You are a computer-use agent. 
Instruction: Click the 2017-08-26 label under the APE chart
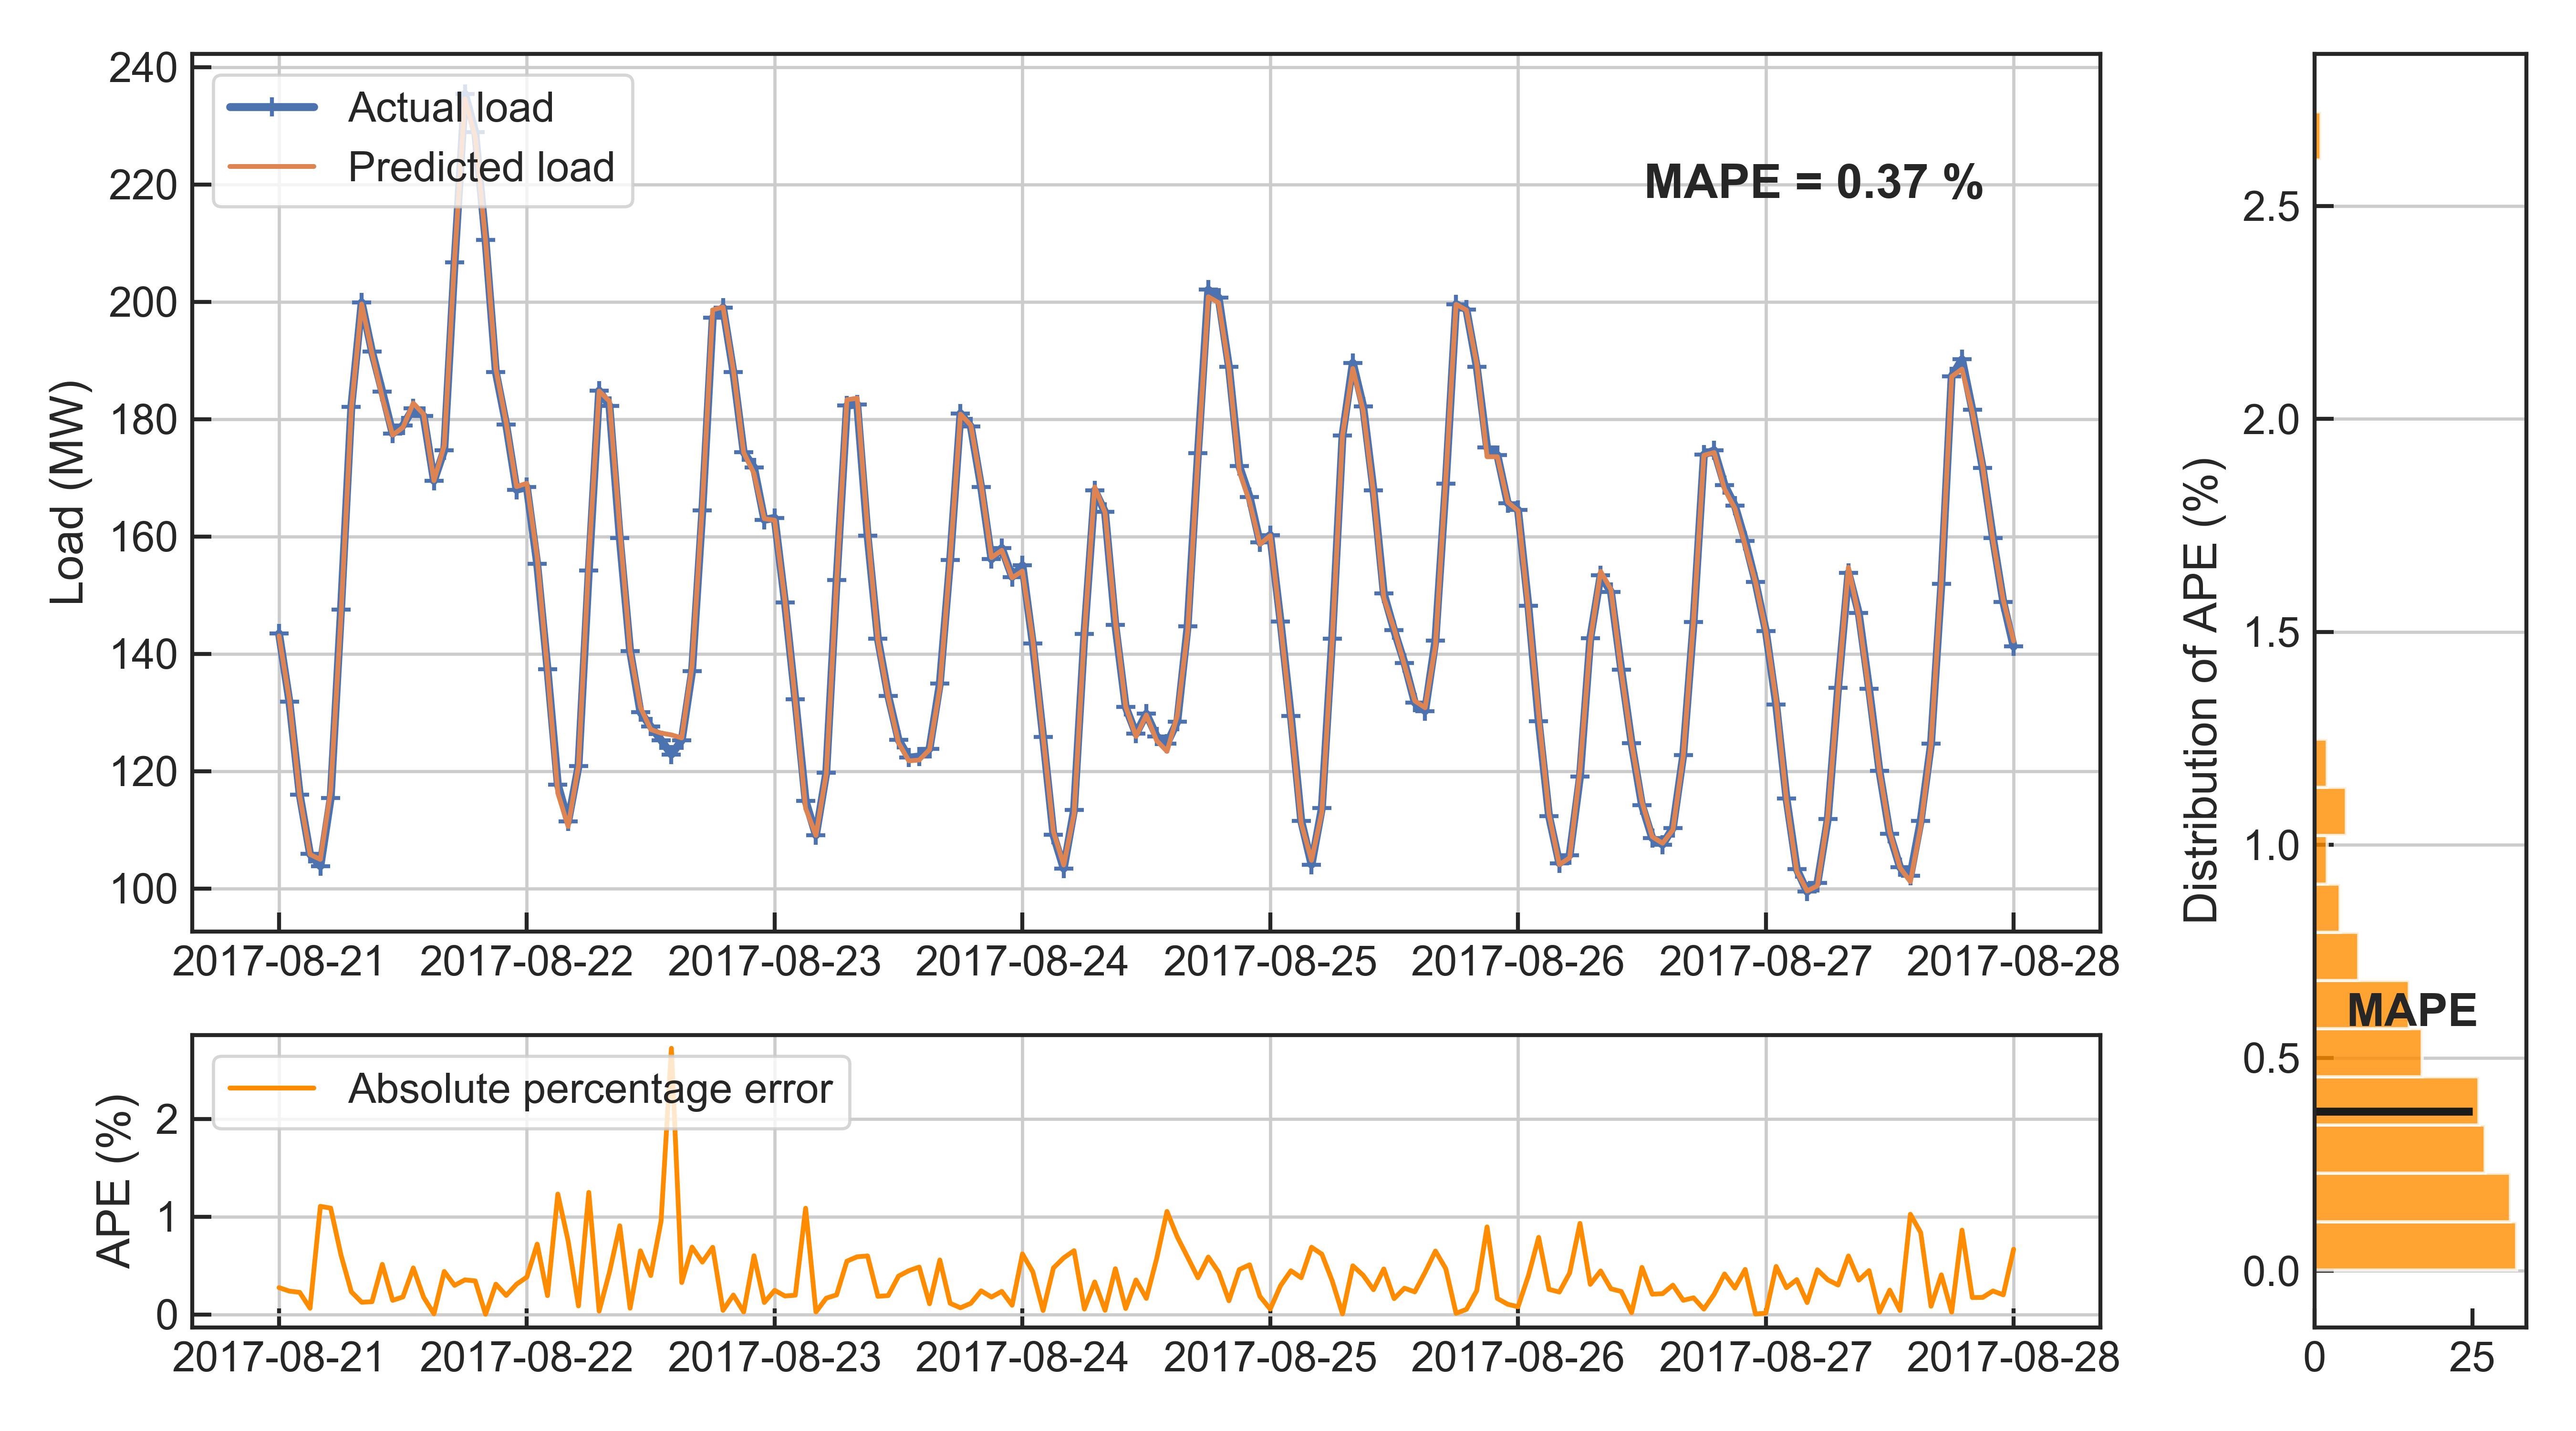click(x=1518, y=1358)
